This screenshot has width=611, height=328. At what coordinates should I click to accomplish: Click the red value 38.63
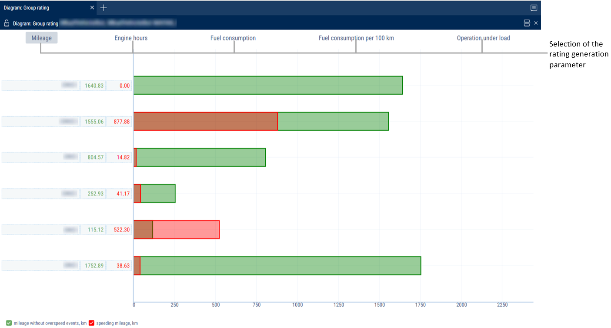pos(119,265)
